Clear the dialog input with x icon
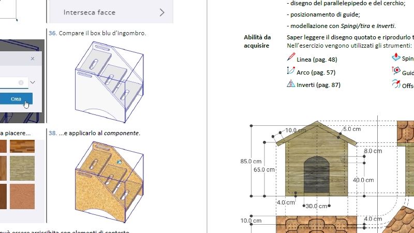 21,82
